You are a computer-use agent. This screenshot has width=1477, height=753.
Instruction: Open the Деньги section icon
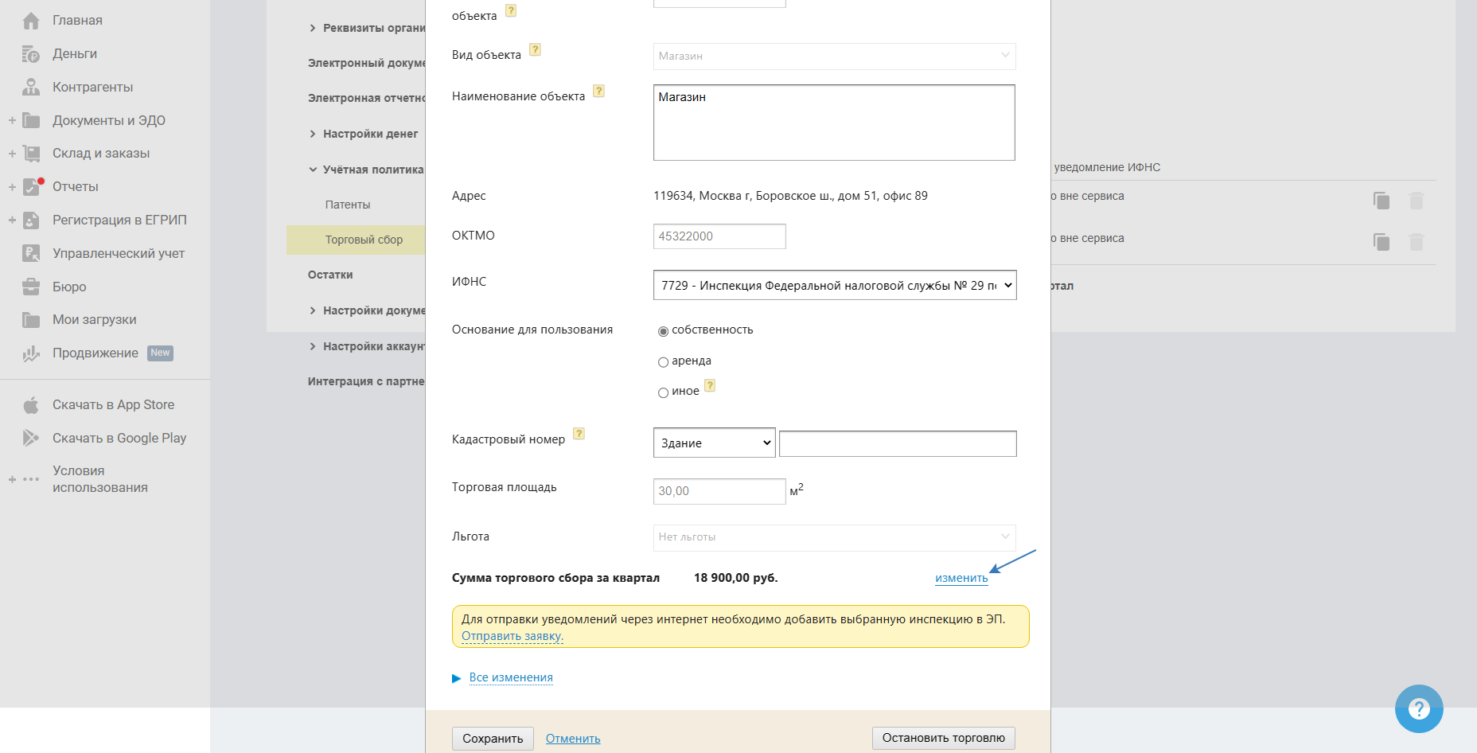pyautogui.click(x=31, y=54)
